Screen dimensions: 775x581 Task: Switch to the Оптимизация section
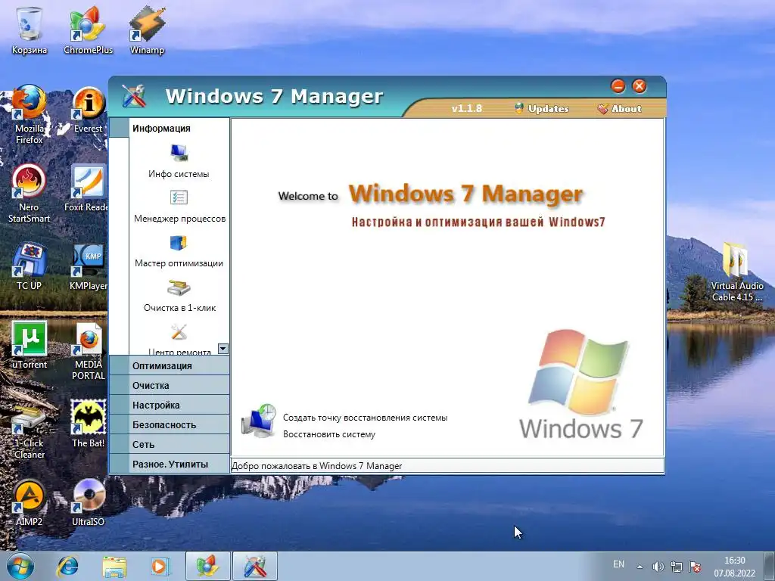click(169, 365)
